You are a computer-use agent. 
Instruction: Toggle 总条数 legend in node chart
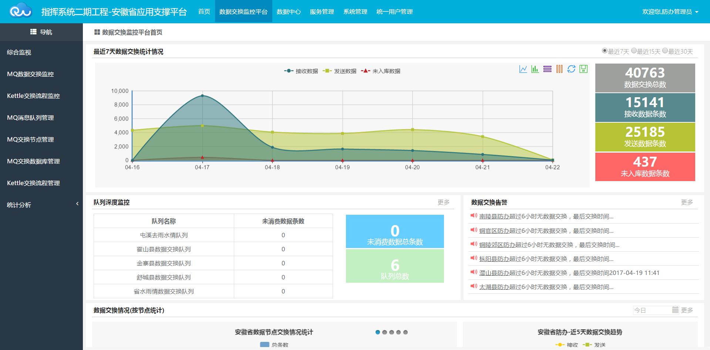coord(274,345)
